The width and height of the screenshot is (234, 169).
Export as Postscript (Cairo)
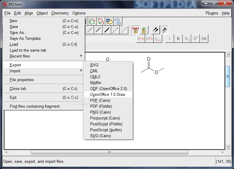pos(108,118)
